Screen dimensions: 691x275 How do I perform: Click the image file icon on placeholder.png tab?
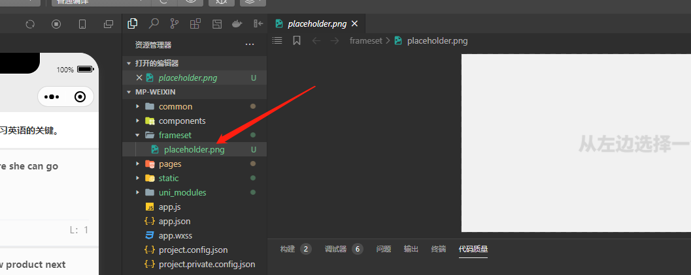[x=279, y=23]
